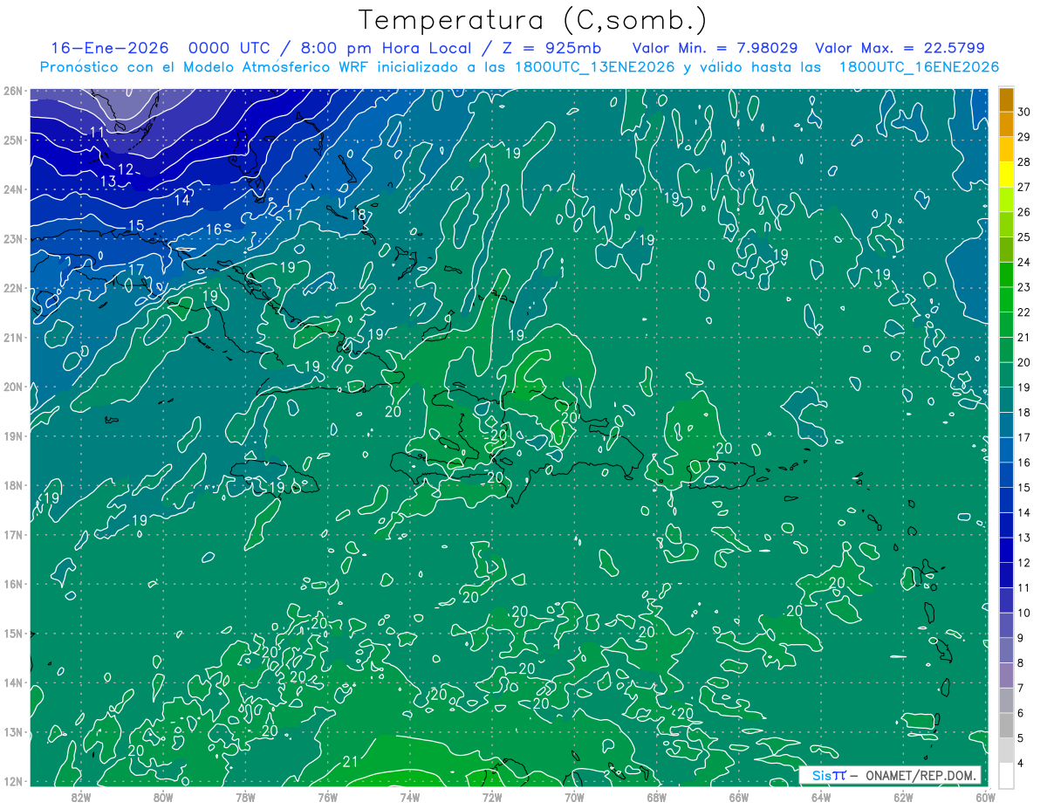1047x809 pixels.
Task: Click the '72W' longitude axis label
Action: [492, 797]
